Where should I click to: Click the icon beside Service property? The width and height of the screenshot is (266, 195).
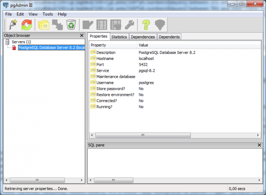click(x=93, y=70)
